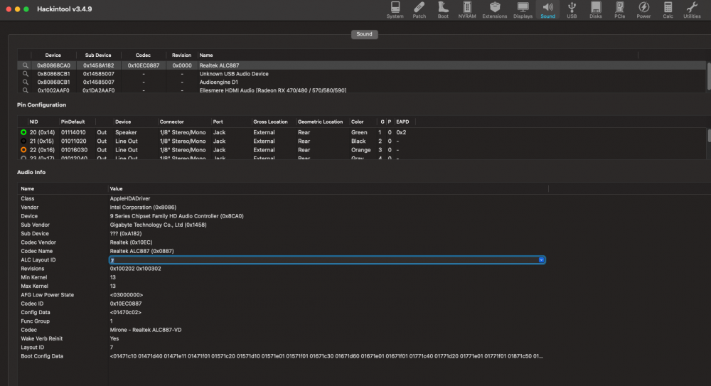Select the Audioengine D1 device name

218,82
